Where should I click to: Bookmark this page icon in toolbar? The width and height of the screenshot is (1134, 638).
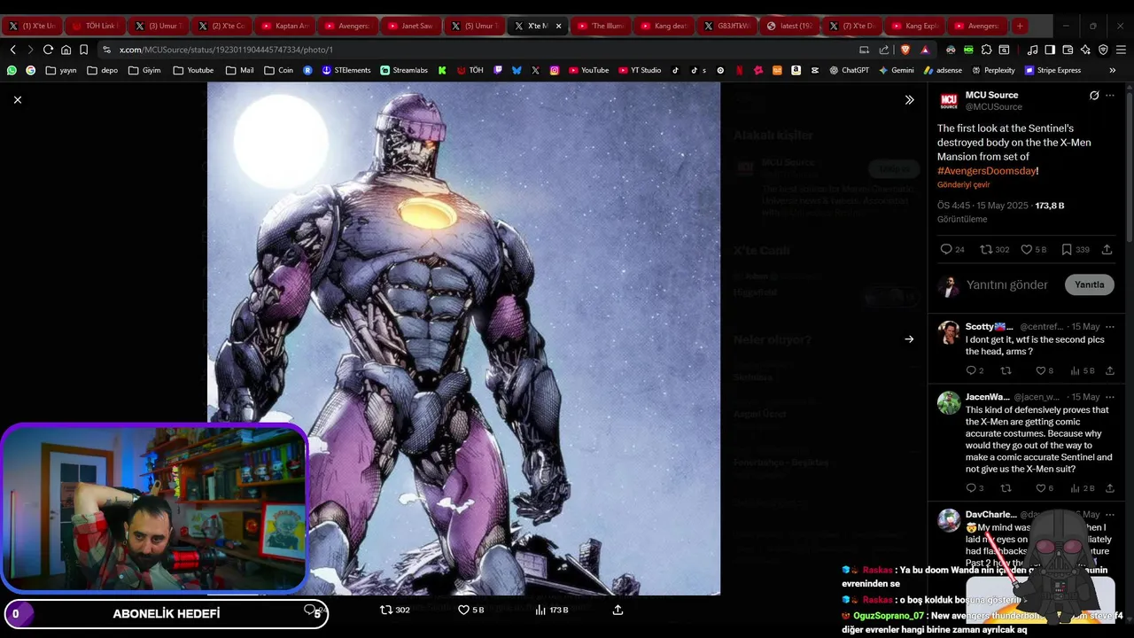click(x=83, y=50)
